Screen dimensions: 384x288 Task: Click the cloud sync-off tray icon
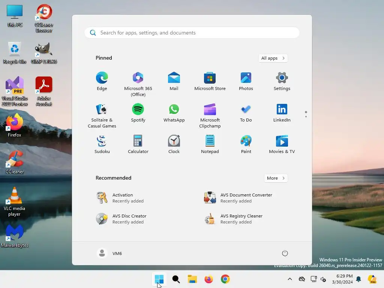click(x=302, y=279)
